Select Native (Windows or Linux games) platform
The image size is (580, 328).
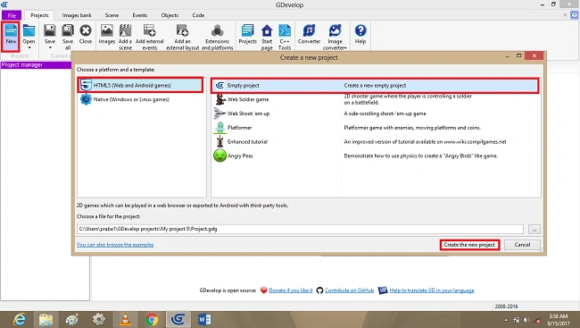click(x=141, y=99)
